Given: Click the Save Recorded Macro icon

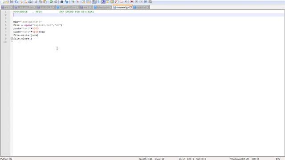Looking at the screenshot, I should pyautogui.click(x=150, y=2).
